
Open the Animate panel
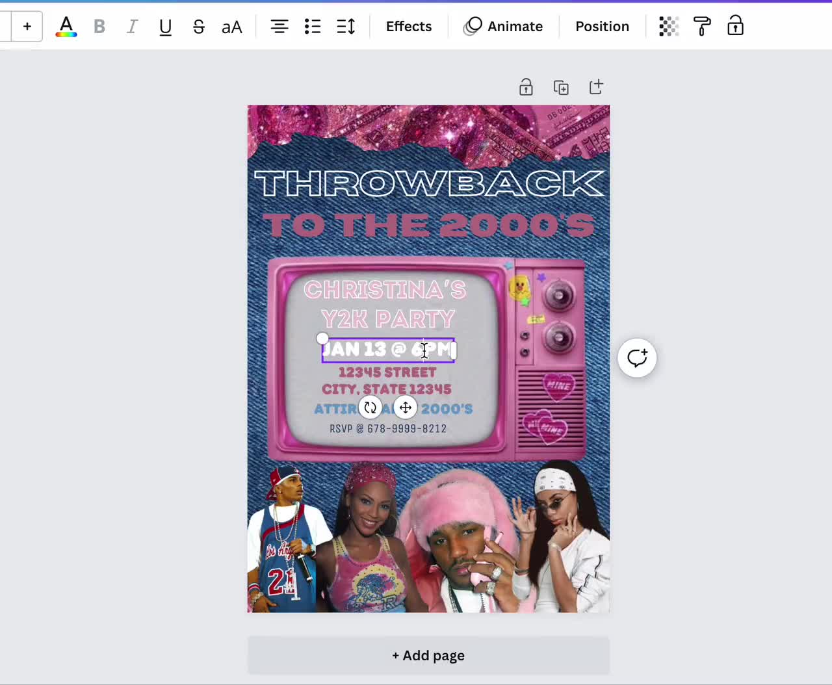click(x=503, y=27)
